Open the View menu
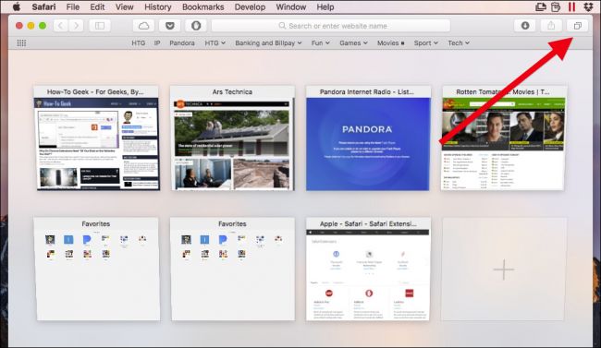The width and height of the screenshot is (601, 348). click(x=125, y=6)
